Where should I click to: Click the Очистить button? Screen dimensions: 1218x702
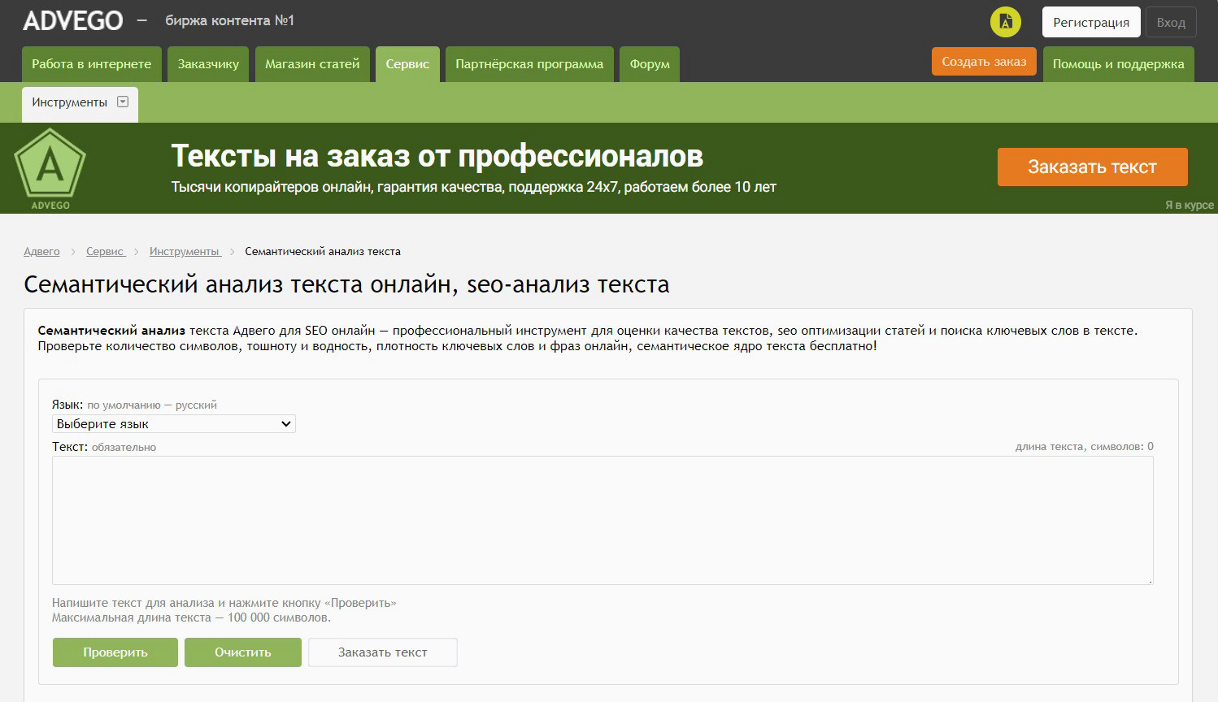[243, 652]
